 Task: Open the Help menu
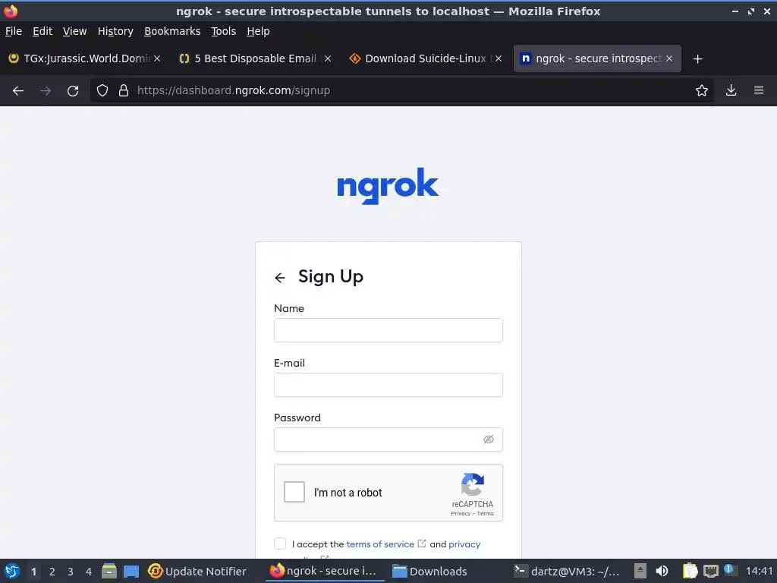click(258, 31)
